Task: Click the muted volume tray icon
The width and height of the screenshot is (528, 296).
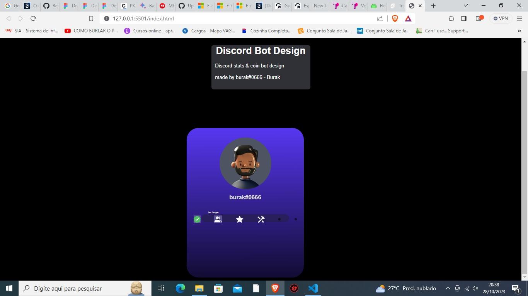Action: point(475,288)
